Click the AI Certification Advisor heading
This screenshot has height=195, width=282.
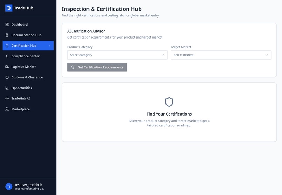click(86, 31)
